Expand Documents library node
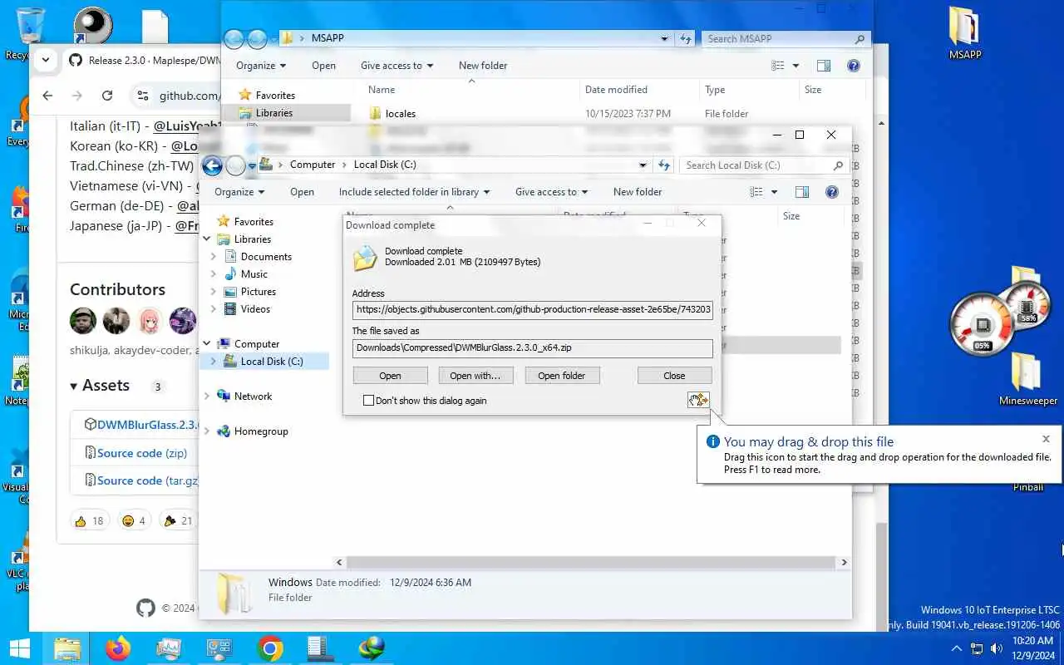 click(214, 257)
